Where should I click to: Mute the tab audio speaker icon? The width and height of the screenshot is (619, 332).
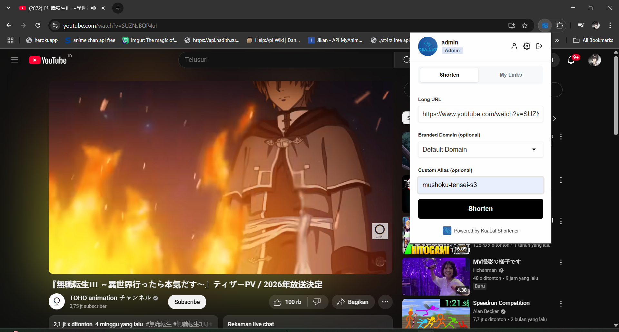pos(93,8)
